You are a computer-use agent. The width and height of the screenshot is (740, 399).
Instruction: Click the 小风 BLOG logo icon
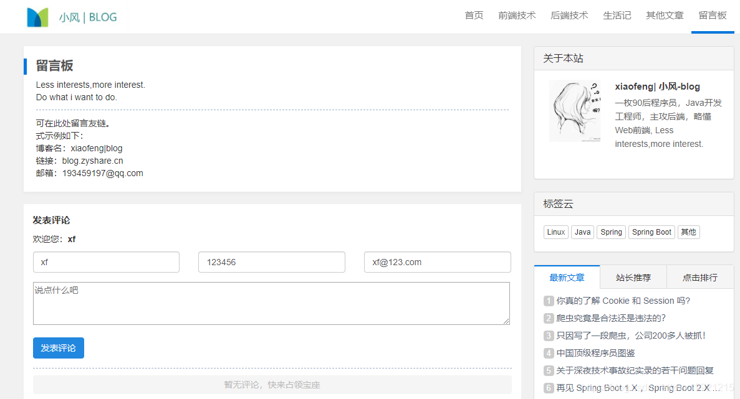(36, 16)
